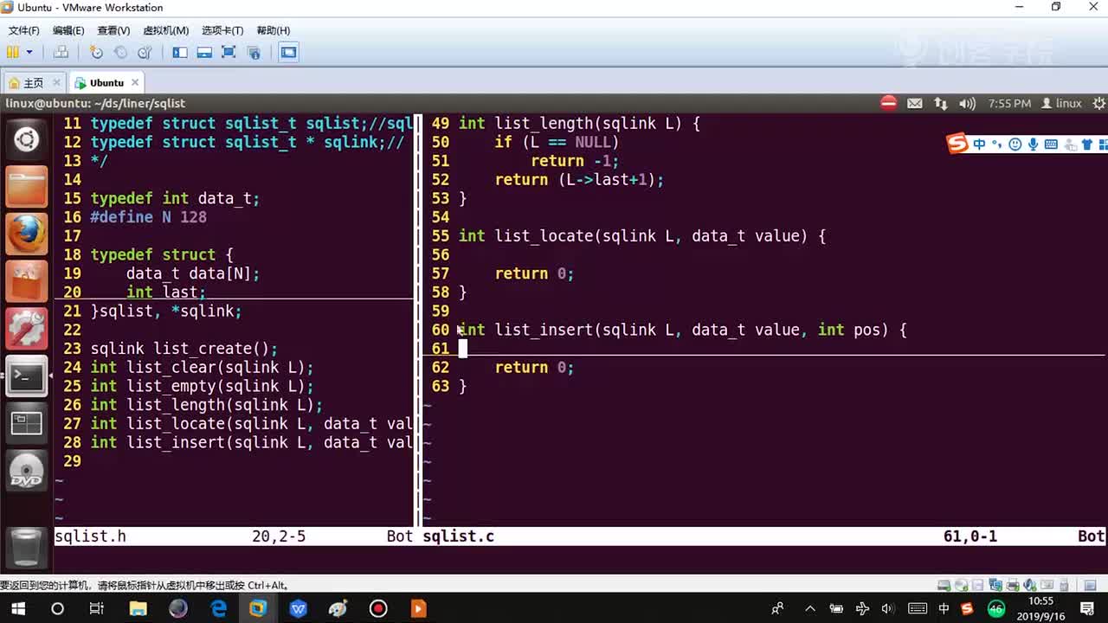Viewport: 1108px width, 623px height.
Task: Click 'sqlink list_create();' in sqlist.h
Action: pos(184,349)
